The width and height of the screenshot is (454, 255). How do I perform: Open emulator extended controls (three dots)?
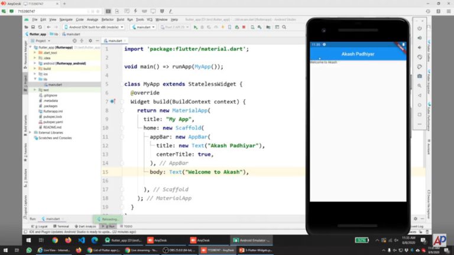419,125
